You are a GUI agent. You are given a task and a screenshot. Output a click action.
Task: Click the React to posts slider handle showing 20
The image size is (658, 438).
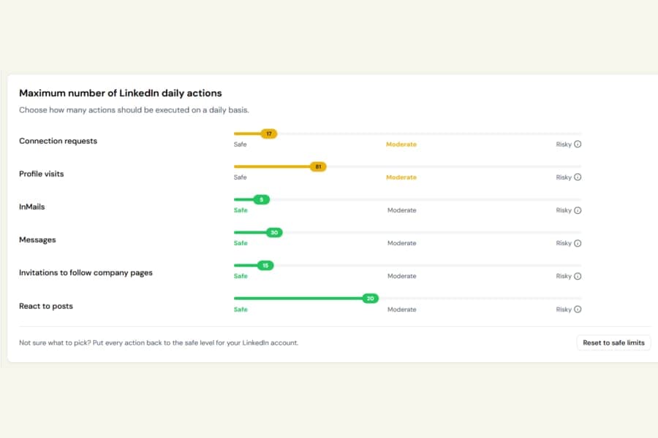click(370, 299)
